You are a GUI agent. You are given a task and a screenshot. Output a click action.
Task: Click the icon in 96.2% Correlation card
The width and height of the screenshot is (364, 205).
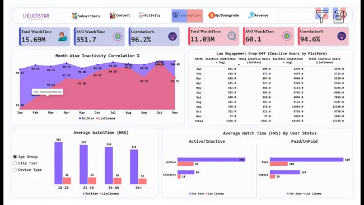pos(172,36)
